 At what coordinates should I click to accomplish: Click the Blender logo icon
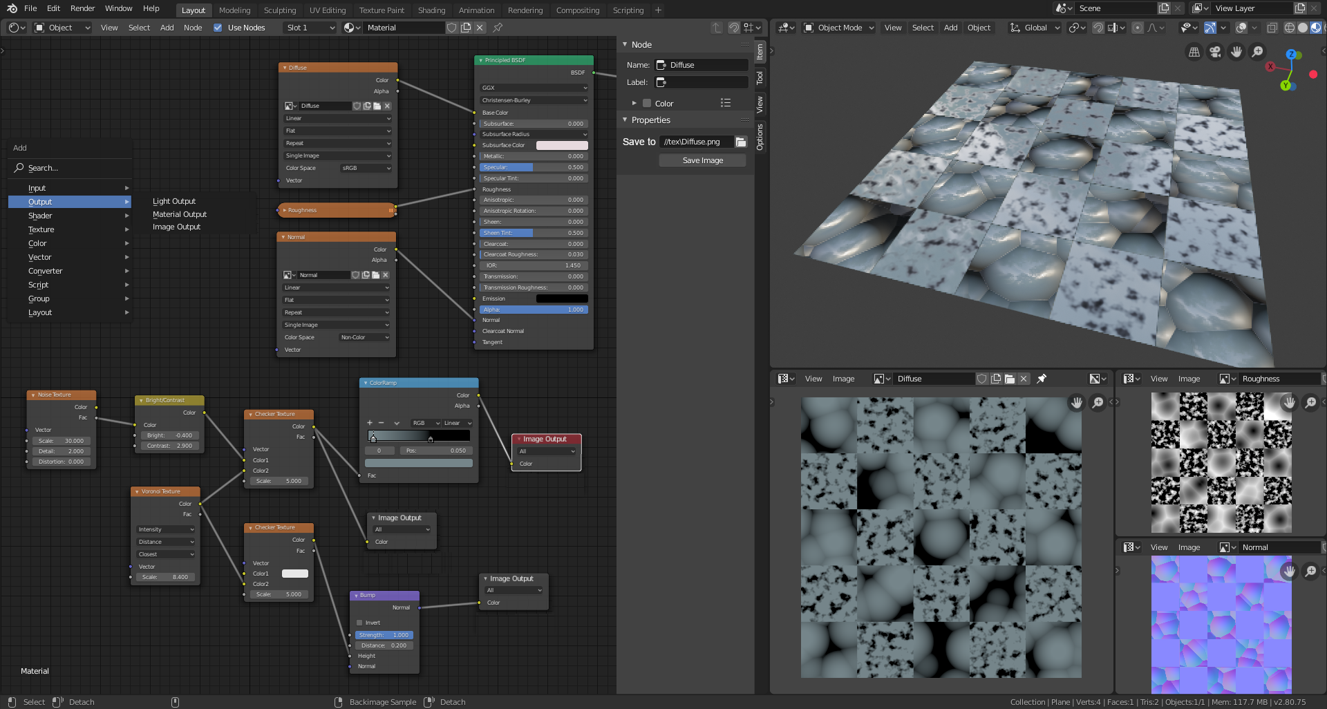pos(12,8)
